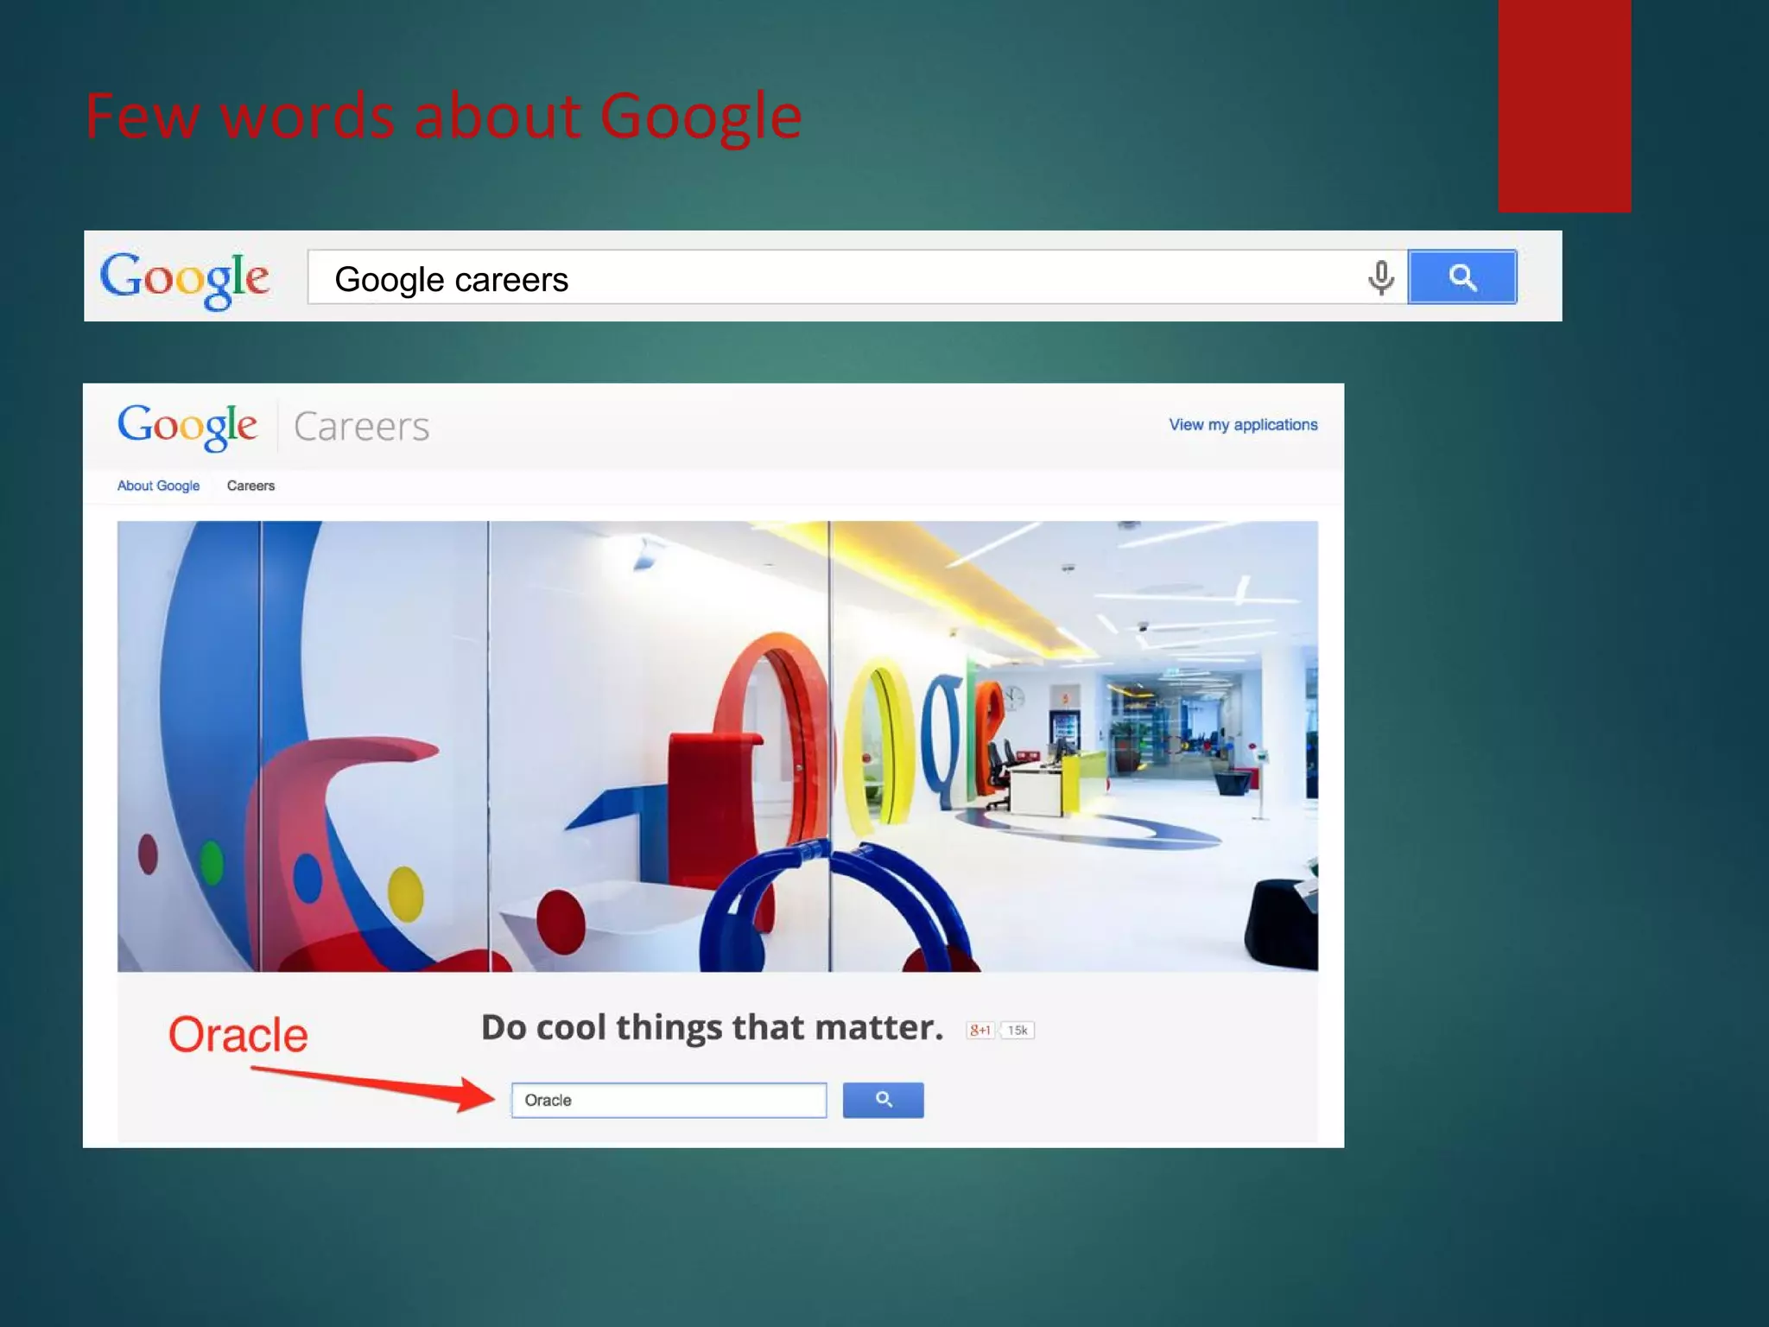Screen dimensions: 1769x1327
Task: Click the blue Google search magnifier button
Action: pyautogui.click(x=1462, y=277)
